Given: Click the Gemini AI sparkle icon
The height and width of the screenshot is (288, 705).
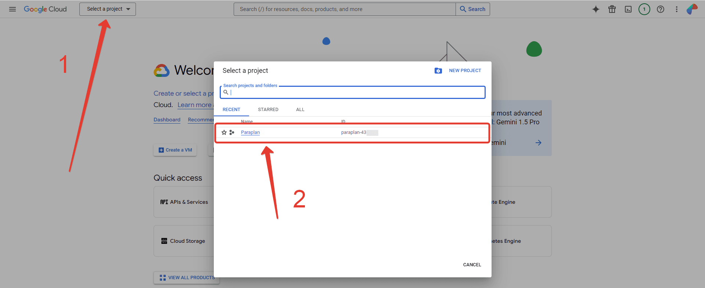Looking at the screenshot, I should (x=596, y=9).
